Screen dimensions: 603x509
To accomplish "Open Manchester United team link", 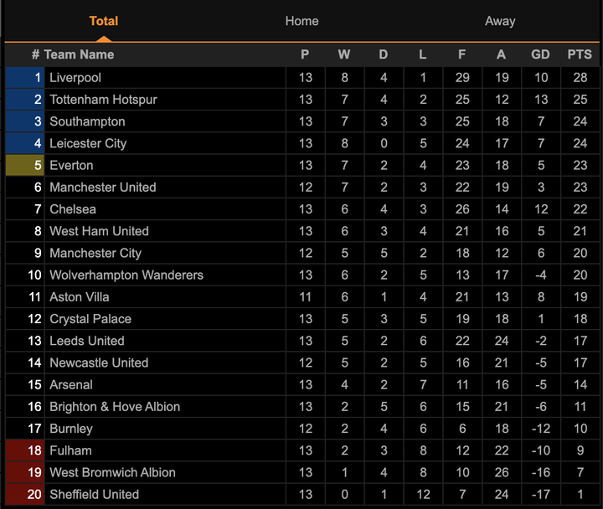I will tap(102, 188).
